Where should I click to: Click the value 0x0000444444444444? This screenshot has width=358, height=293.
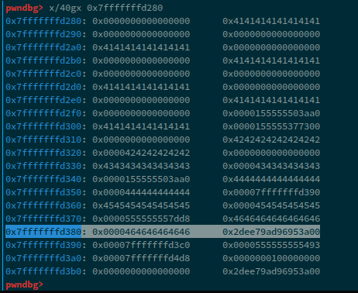[141, 192]
